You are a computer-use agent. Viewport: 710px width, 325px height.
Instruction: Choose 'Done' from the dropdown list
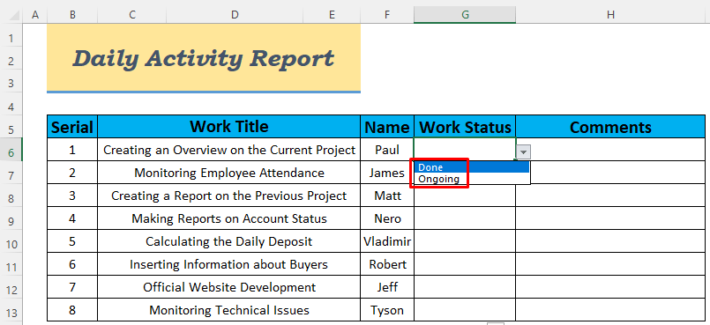click(x=472, y=167)
